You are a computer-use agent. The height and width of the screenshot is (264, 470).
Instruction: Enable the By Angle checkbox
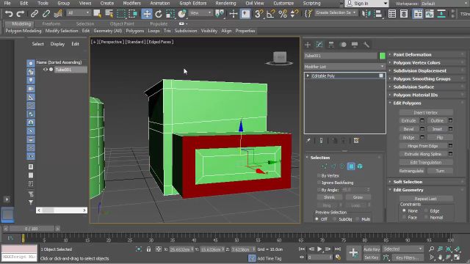[319, 190]
